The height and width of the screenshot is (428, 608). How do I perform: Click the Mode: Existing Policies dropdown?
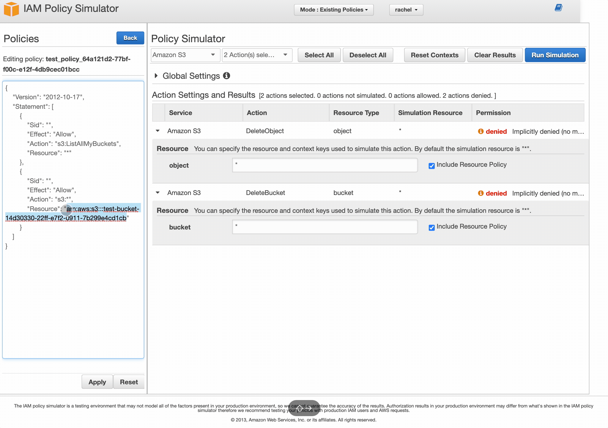tap(333, 9)
